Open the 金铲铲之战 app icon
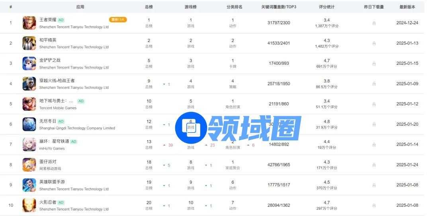 29,64
